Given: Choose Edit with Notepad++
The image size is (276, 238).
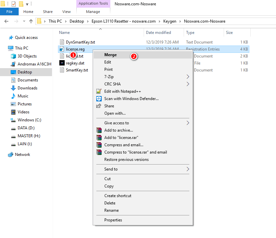Looking at the screenshot, I should [x=143, y=91].
